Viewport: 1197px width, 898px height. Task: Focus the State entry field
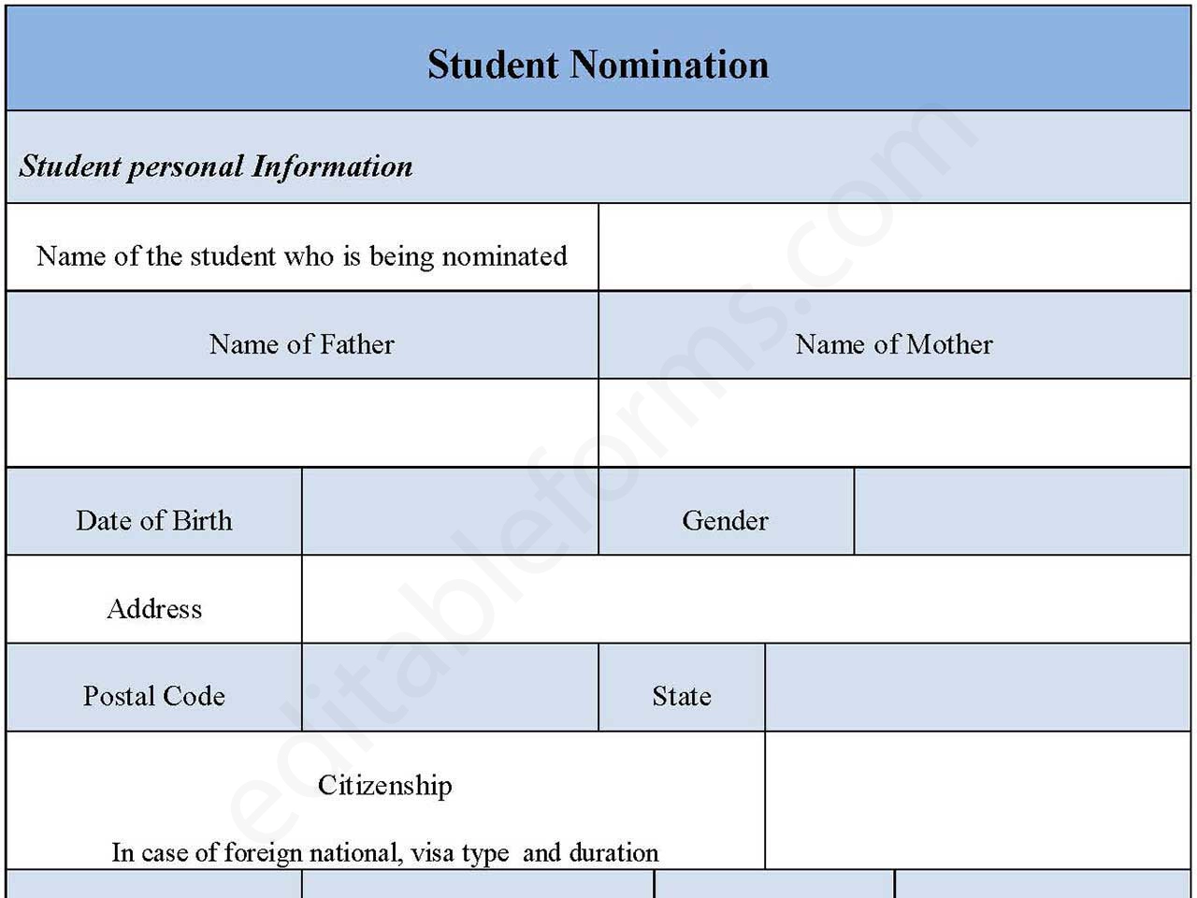977,688
